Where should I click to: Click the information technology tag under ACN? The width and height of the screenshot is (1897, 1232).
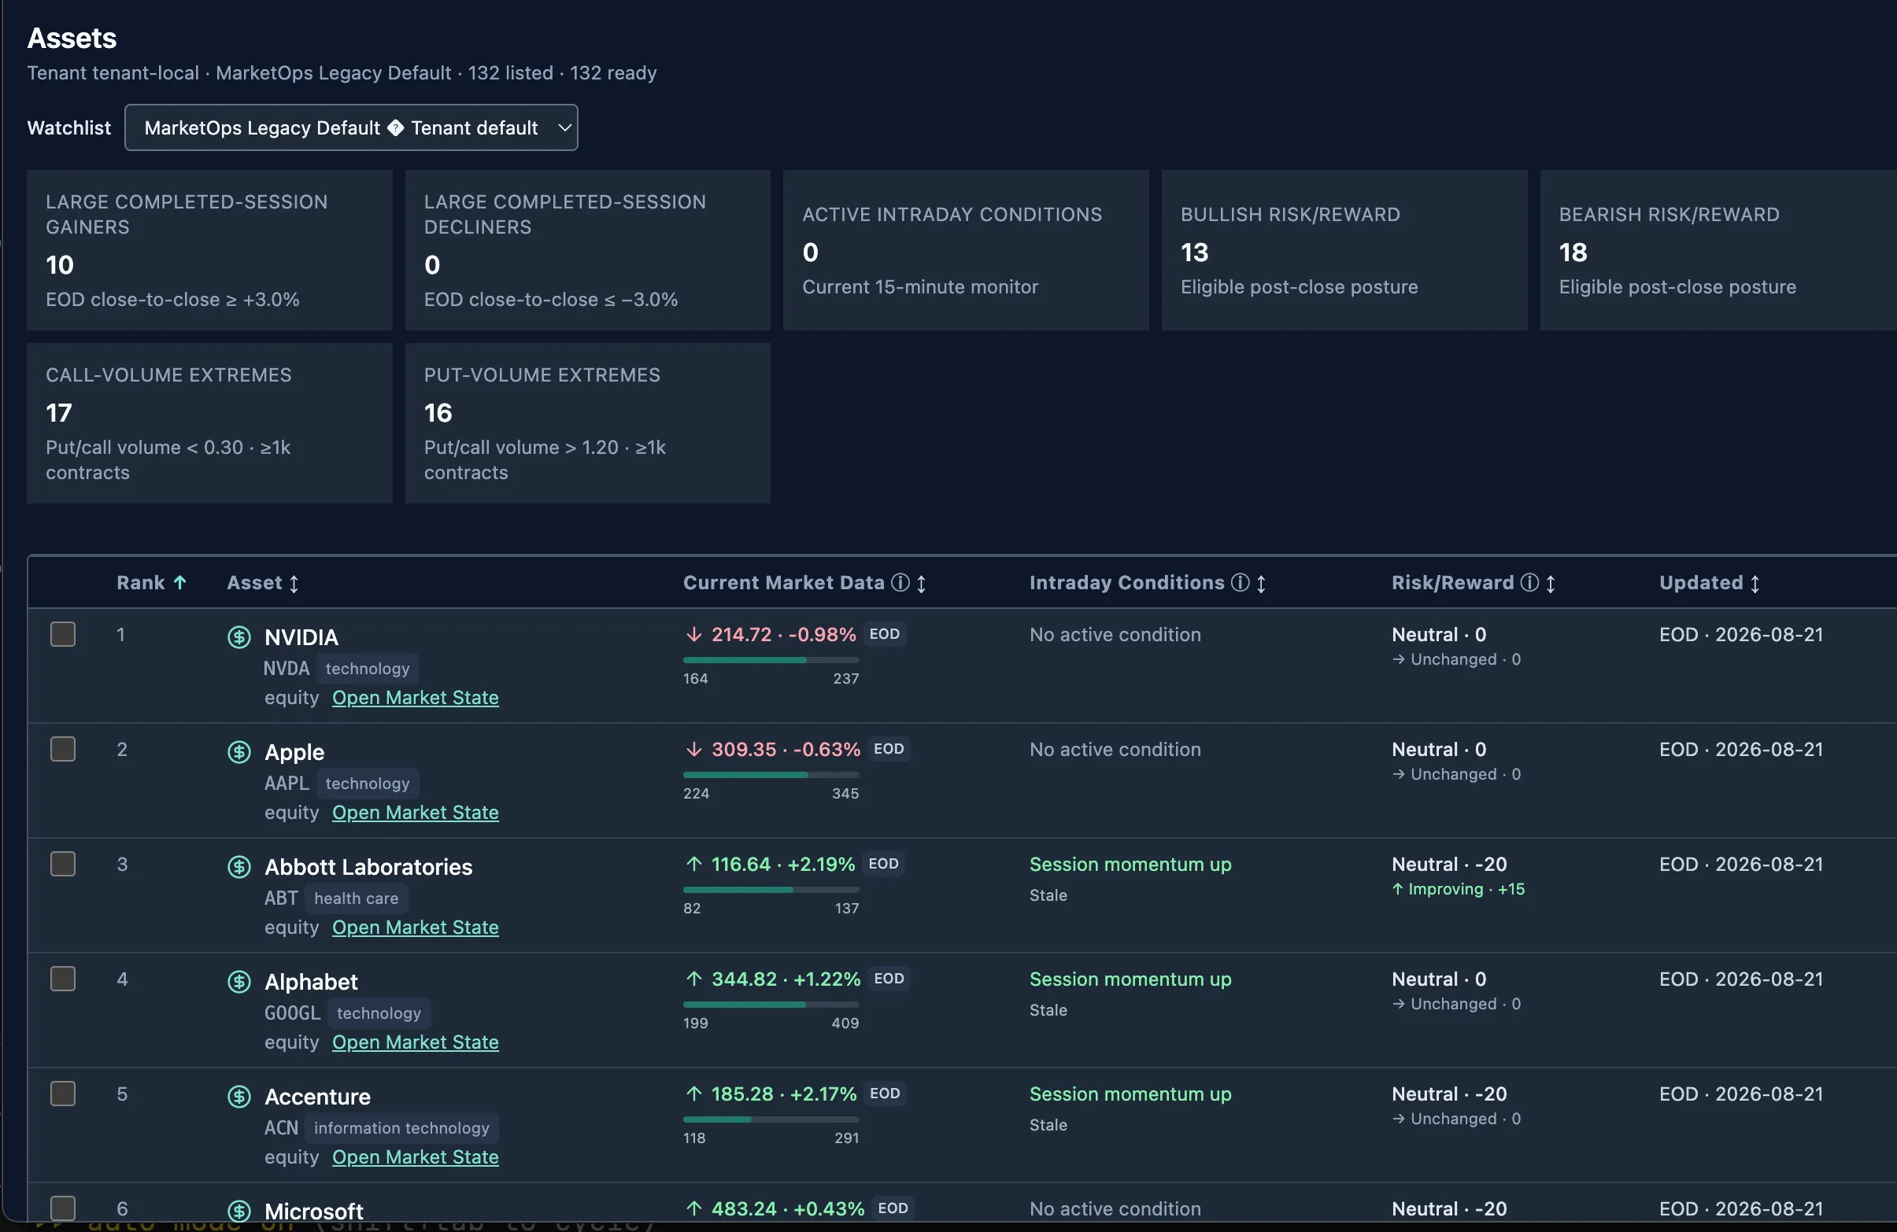click(x=401, y=1127)
